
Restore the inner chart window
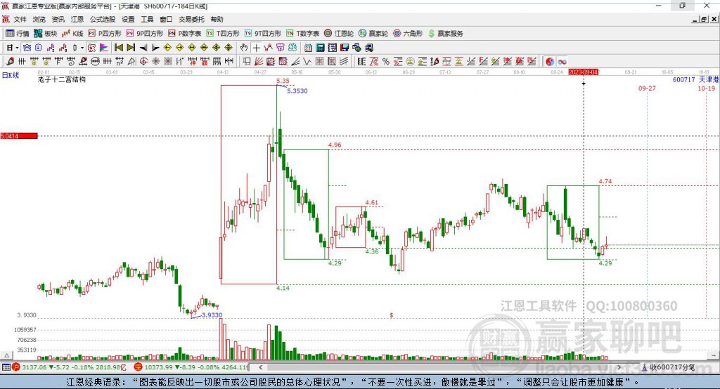point(704,19)
